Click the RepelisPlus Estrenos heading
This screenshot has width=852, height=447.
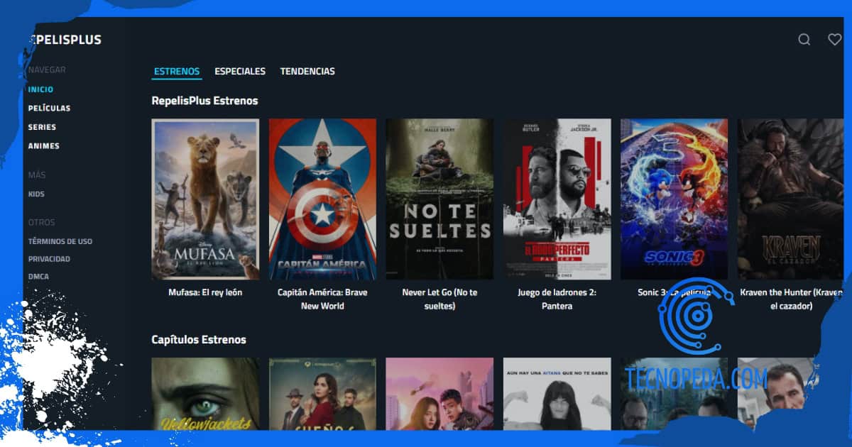tap(204, 101)
